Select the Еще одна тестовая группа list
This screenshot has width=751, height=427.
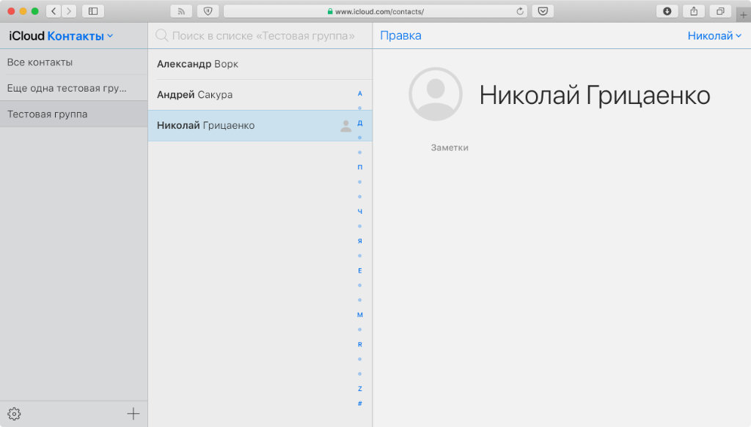pyautogui.click(x=66, y=88)
